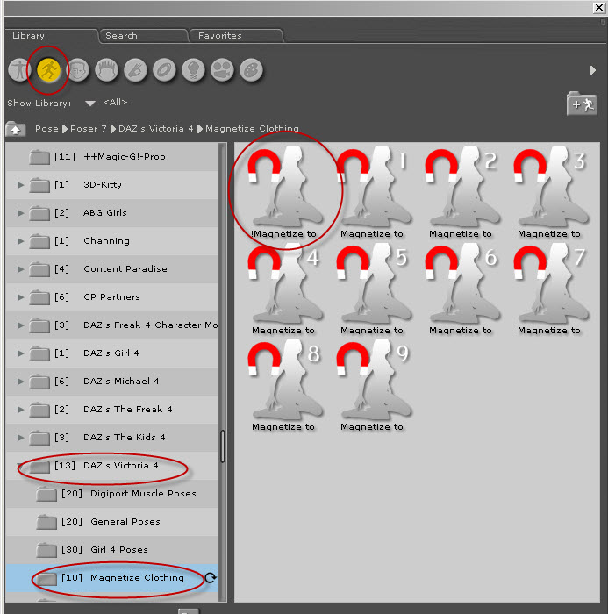The image size is (608, 614).
Task: Select the Magnetize to 5 thumbnail
Action: [x=373, y=289]
